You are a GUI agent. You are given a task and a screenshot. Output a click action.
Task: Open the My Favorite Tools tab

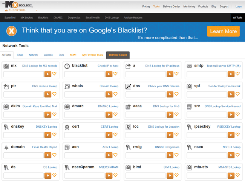tap(92, 55)
